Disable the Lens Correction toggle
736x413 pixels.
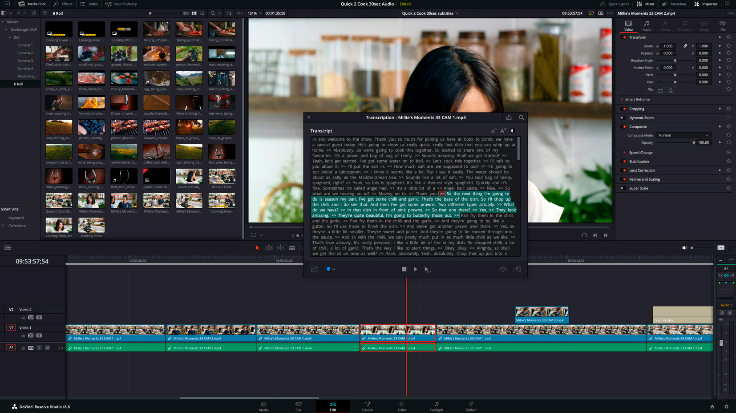tap(624, 170)
